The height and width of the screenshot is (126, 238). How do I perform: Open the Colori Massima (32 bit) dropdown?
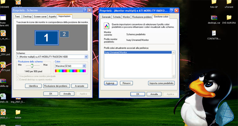pos(84,66)
